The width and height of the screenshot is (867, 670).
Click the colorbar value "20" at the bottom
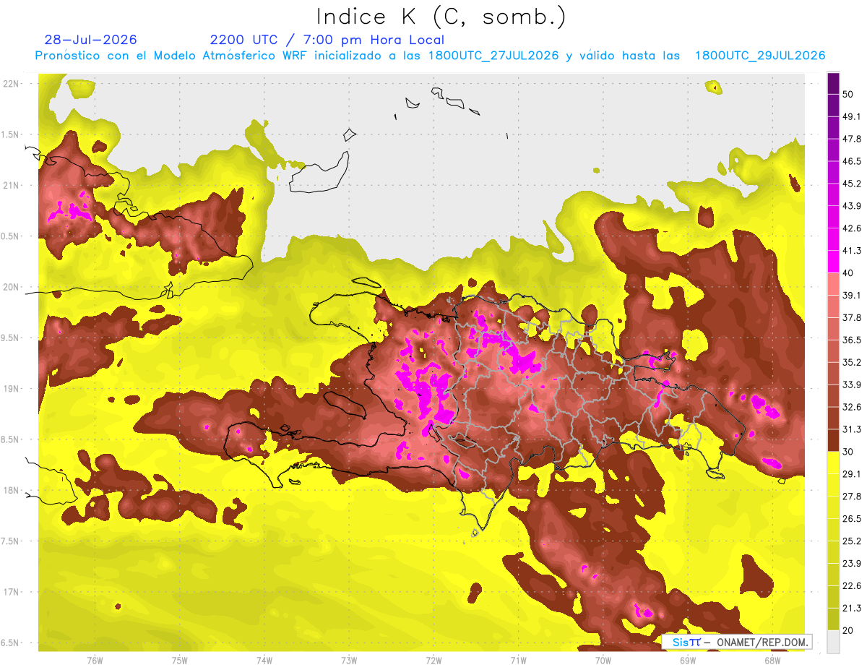tap(848, 630)
